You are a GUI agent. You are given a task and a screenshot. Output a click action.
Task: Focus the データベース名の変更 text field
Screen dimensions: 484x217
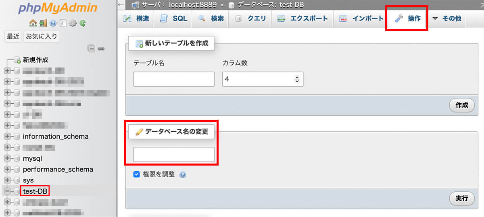174,154
